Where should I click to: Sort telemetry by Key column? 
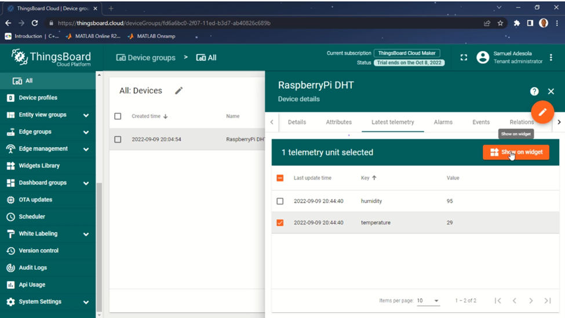pos(369,178)
